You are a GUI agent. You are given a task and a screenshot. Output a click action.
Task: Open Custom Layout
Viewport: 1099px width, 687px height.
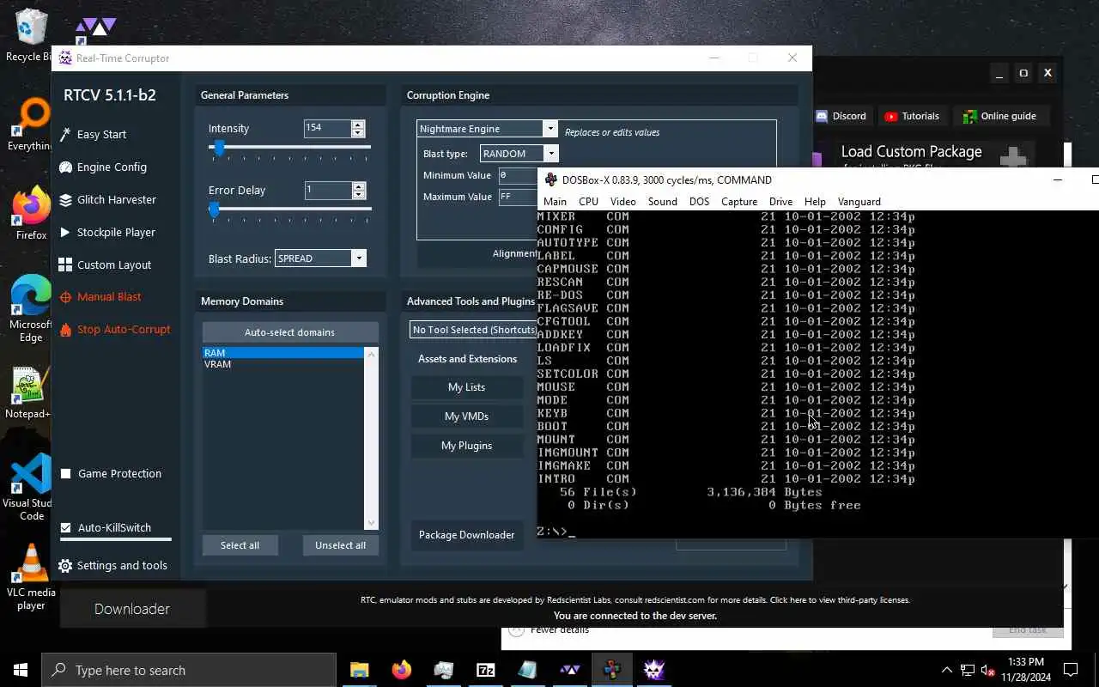click(105, 264)
